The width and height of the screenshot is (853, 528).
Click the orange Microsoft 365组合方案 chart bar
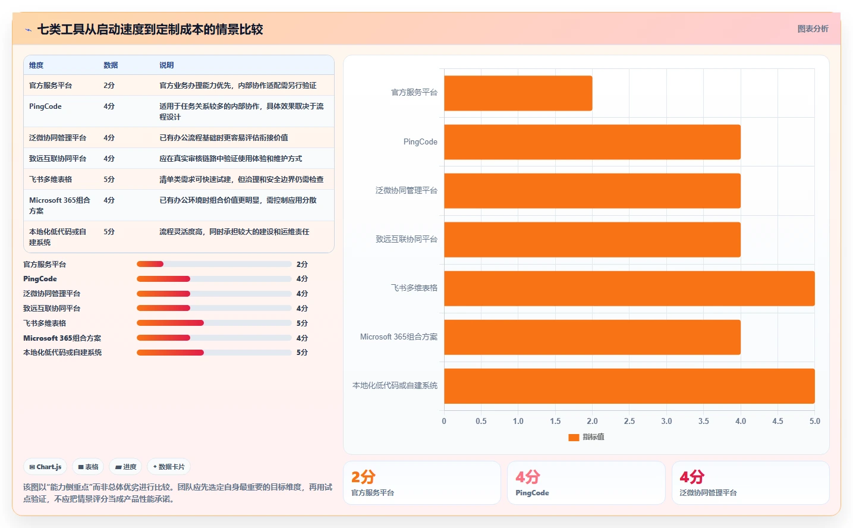(592, 337)
